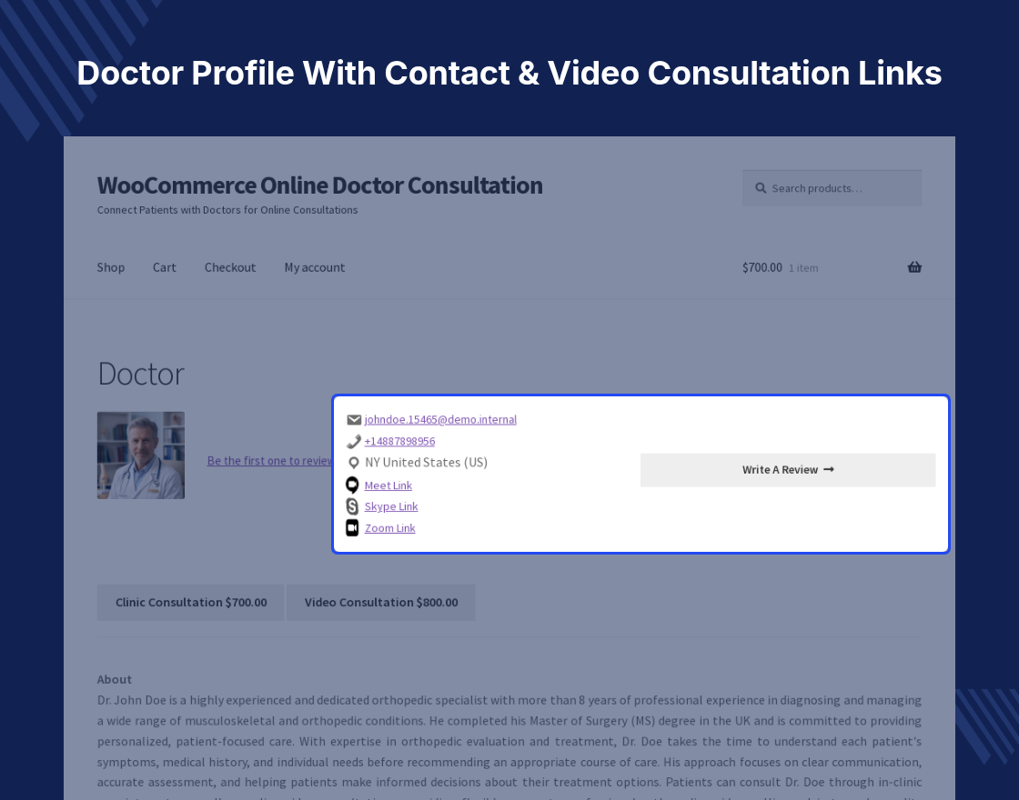Focus the Search products field
This screenshot has height=800, width=1019.
click(x=832, y=188)
